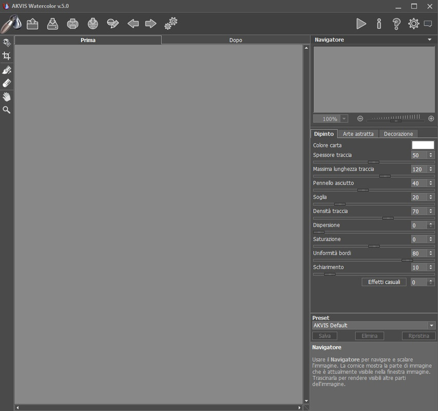Image resolution: width=438 pixels, height=411 pixels.
Task: Click the zoom out minus icon
Action: point(360,119)
